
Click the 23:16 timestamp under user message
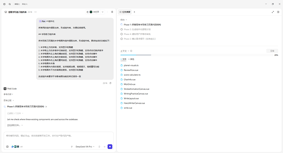tap(105, 83)
